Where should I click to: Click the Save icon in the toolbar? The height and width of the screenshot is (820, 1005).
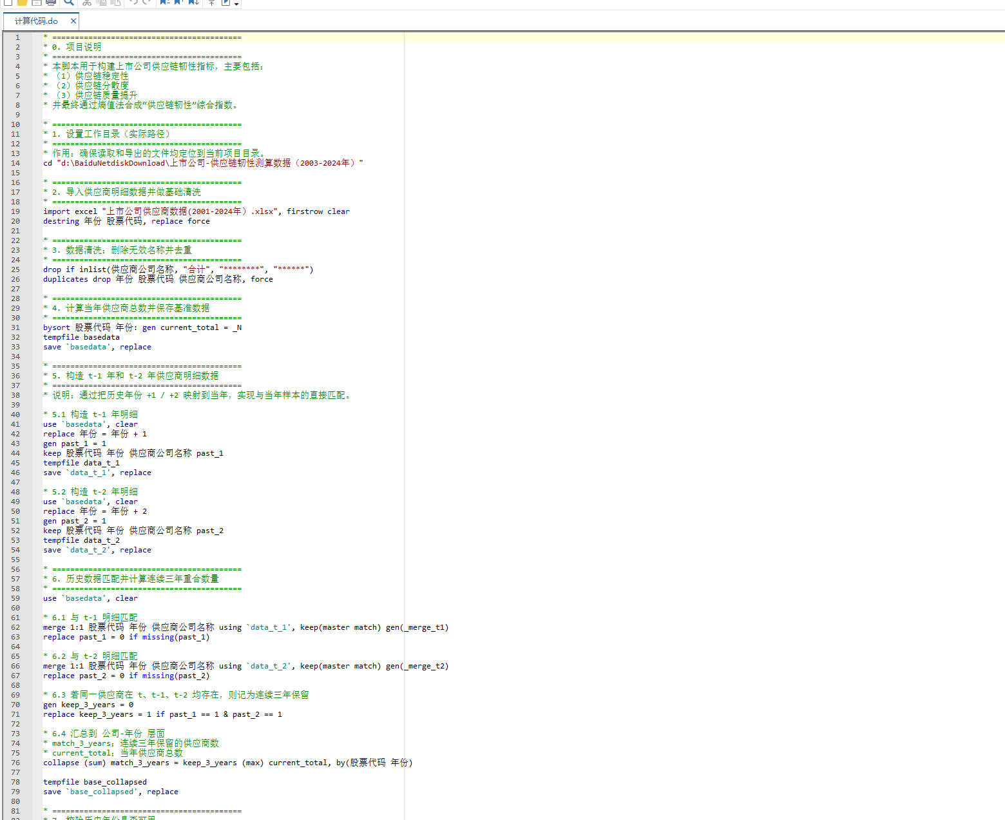[x=37, y=3]
